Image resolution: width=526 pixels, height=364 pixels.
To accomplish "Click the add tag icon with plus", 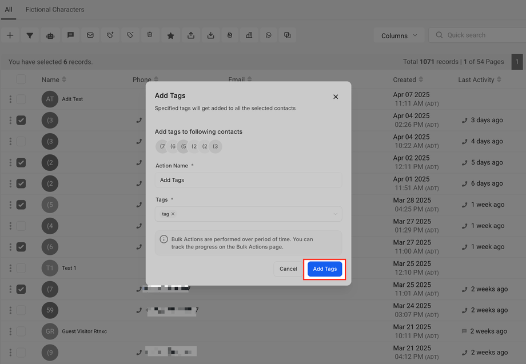I will tap(110, 35).
